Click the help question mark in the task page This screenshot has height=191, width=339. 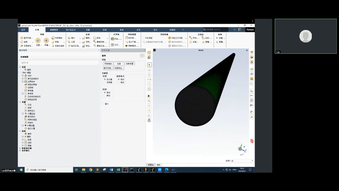click(142, 56)
